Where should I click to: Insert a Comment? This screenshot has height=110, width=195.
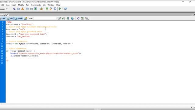coord(55,9)
